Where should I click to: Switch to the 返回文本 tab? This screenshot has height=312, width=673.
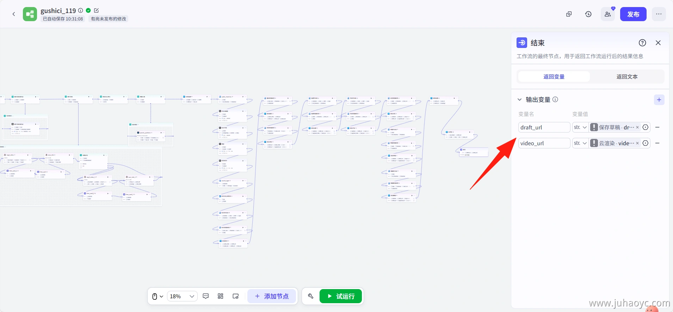pos(627,77)
